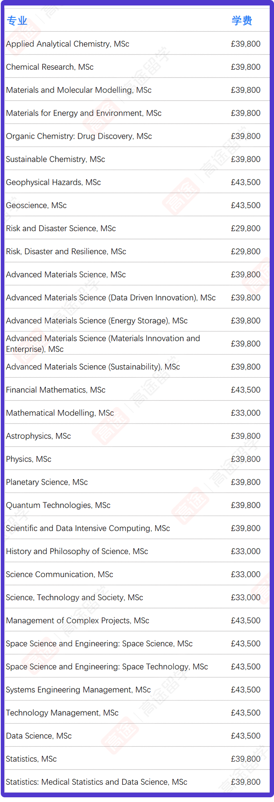Select Applied Analytical Chemistry, MSc row
This screenshot has height=802, width=274.
(137, 44)
